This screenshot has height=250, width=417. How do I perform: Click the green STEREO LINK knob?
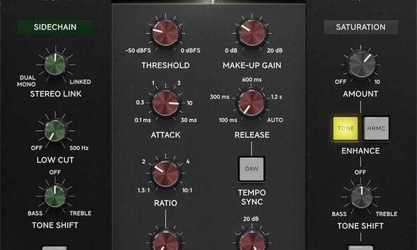click(55, 63)
